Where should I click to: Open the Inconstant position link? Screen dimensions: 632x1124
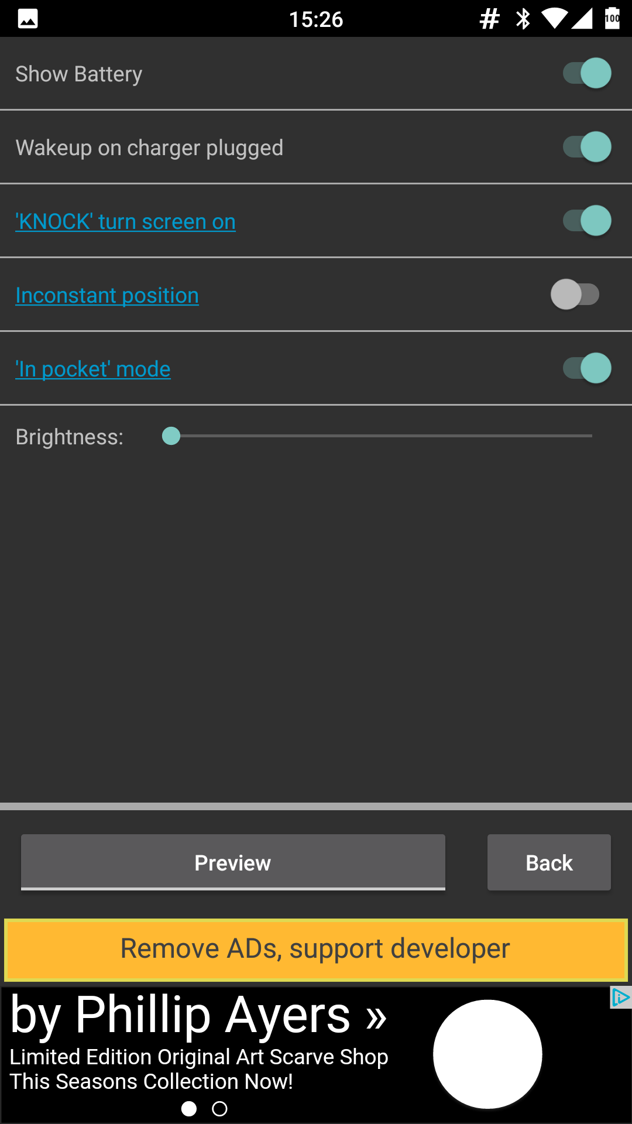[107, 296]
